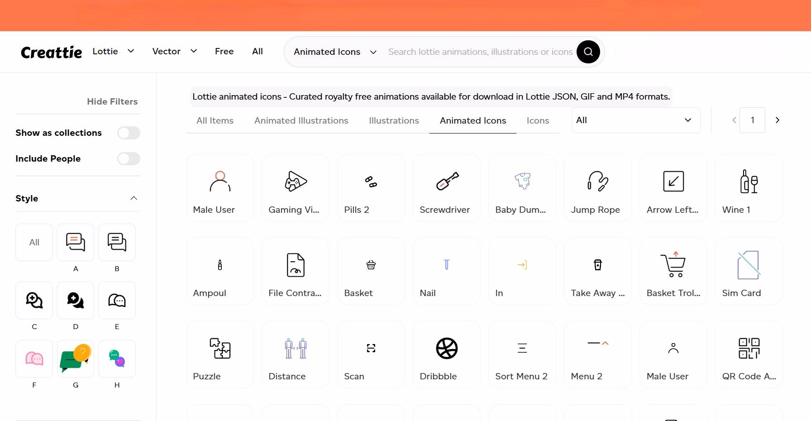Select the Male User animated icon

point(219,187)
